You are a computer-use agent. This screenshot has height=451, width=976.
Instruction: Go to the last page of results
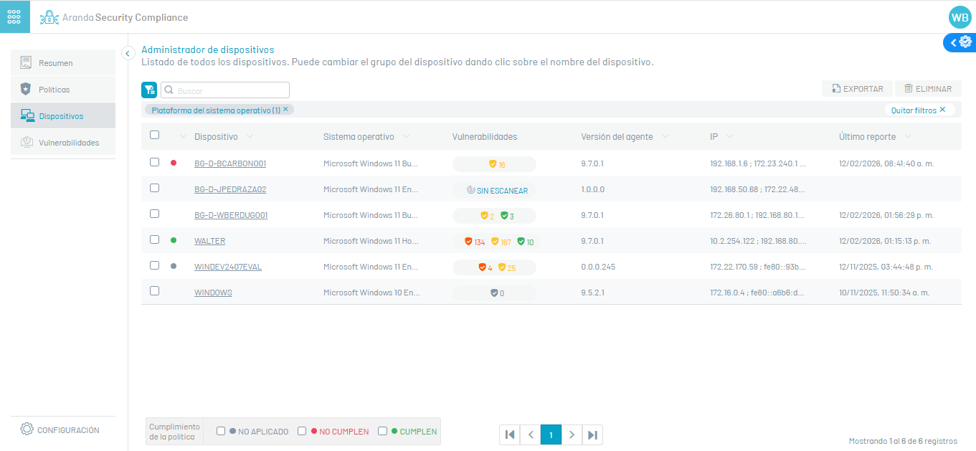[592, 435]
